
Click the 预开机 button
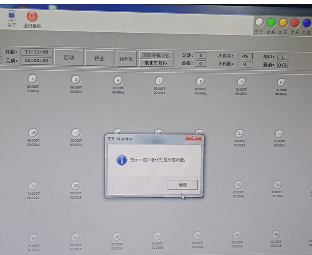(126, 59)
